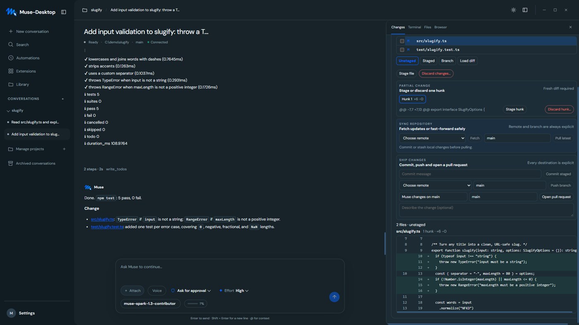The height and width of the screenshot is (325, 579).
Task: Open the test/slugify.test.ts link in the reply
Action: pyautogui.click(x=107, y=227)
